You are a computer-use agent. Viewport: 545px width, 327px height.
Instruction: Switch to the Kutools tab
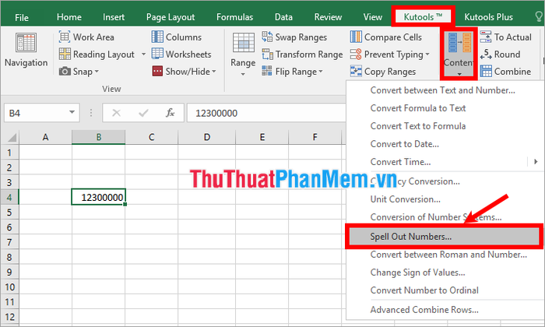point(423,16)
